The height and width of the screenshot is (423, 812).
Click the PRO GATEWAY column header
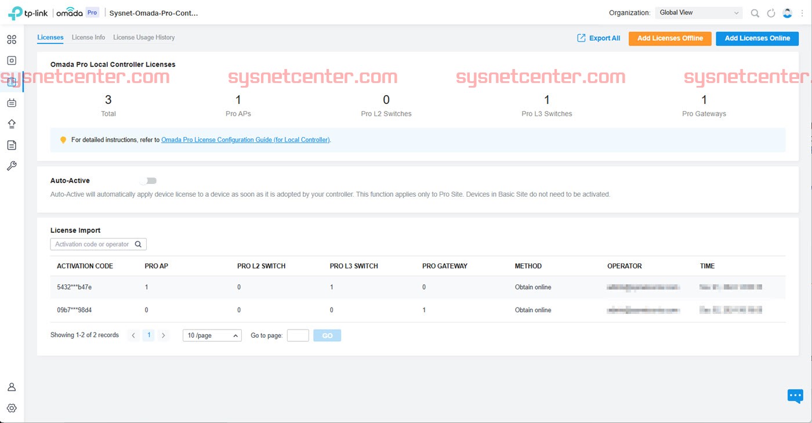click(445, 266)
